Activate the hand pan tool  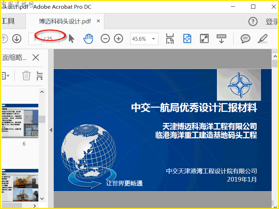88,39
